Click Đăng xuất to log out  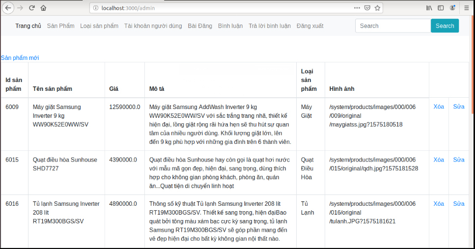310,26
